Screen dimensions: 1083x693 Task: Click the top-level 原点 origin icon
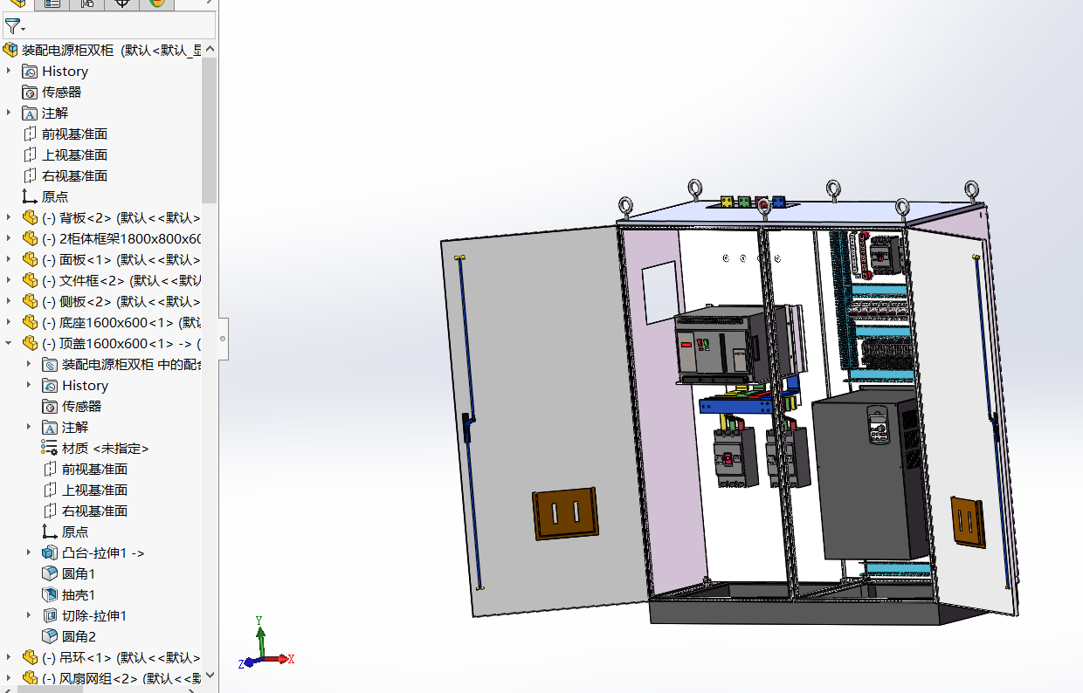(x=31, y=196)
